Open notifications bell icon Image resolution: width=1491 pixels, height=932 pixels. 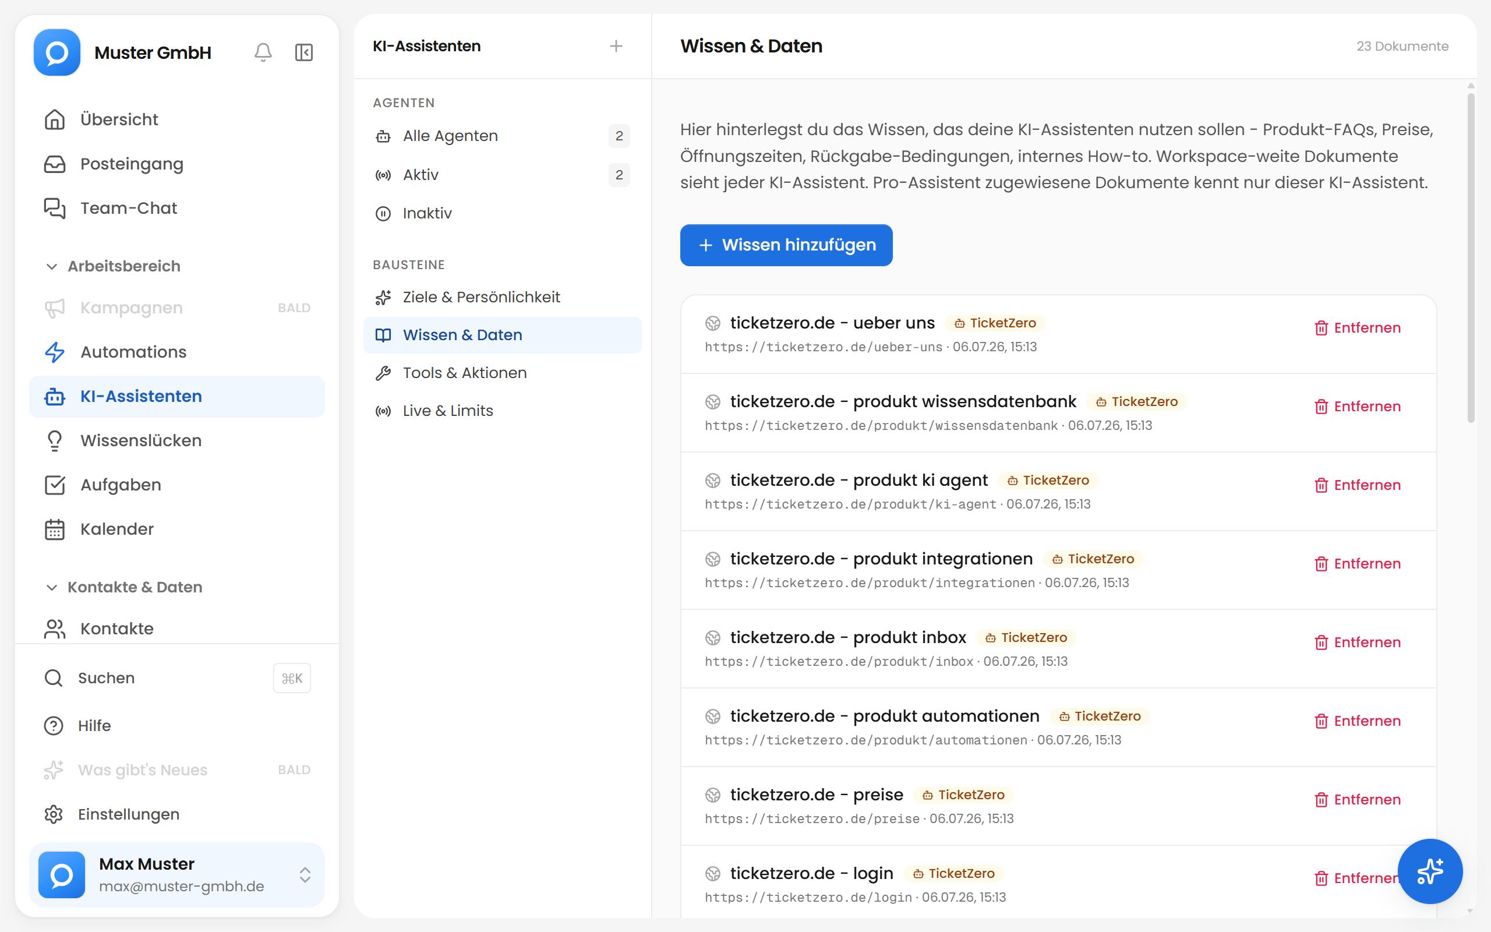click(263, 52)
